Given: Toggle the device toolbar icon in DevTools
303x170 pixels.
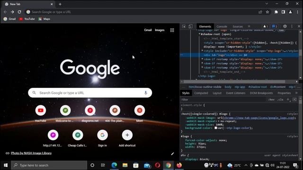Looking at the screenshot, I should click(190, 26).
